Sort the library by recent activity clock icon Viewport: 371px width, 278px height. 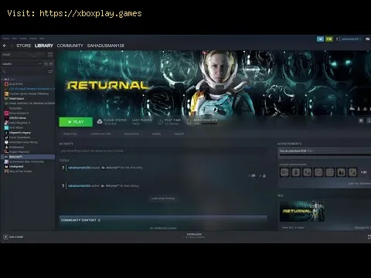46,64
